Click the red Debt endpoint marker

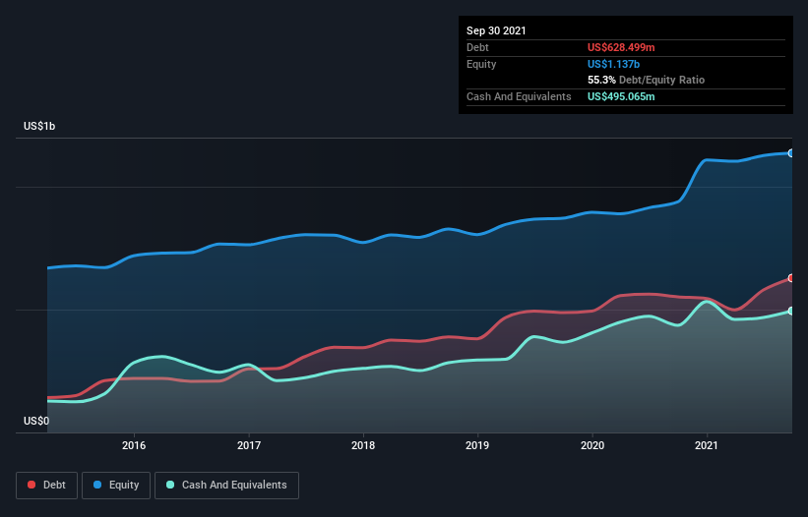[x=791, y=278]
